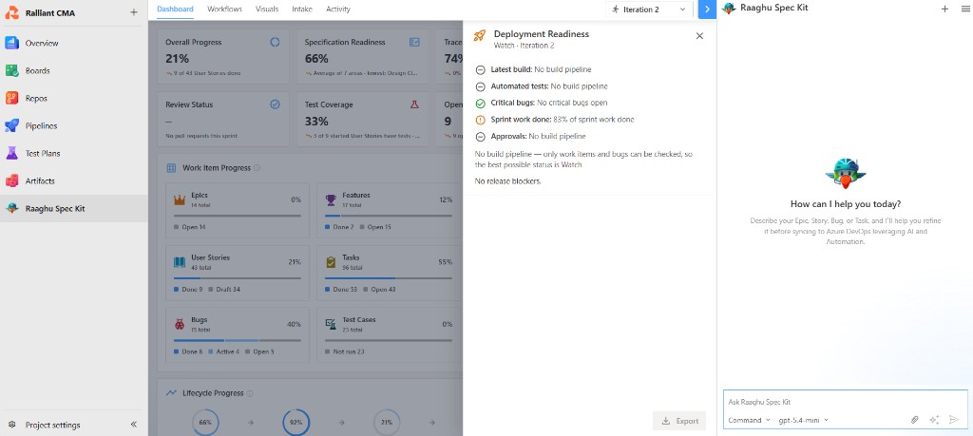Image resolution: width=973 pixels, height=436 pixels.
Task: Collapse the sidebar with double chevron
Action: pyautogui.click(x=133, y=425)
